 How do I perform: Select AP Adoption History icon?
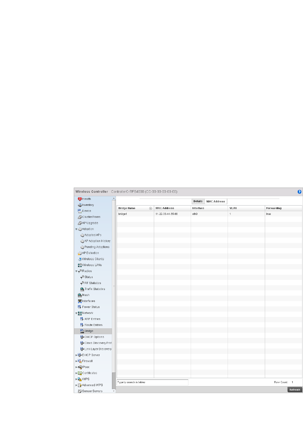(x=82, y=241)
